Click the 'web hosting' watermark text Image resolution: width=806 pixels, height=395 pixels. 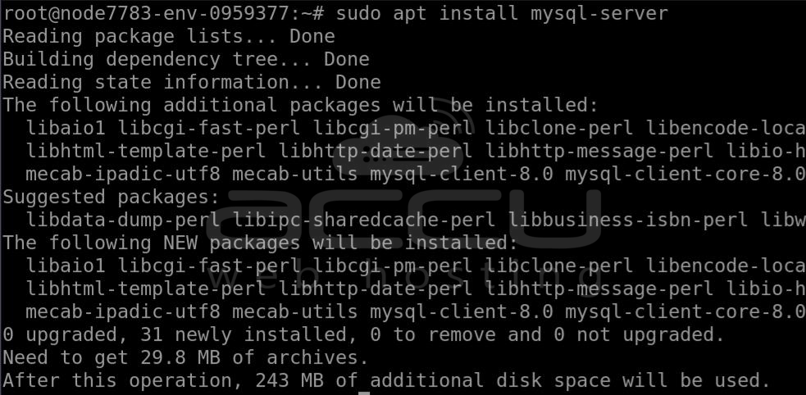[x=404, y=276]
